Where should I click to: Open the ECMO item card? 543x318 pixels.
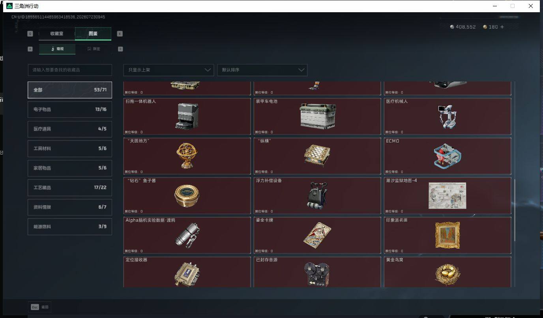[448, 156]
